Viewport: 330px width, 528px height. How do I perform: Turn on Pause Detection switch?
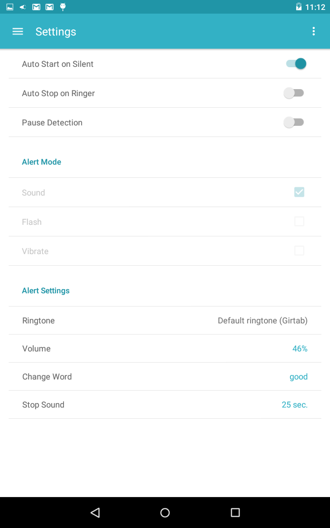[x=294, y=122]
